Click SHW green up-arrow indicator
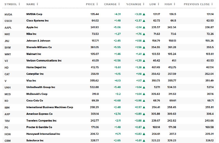This screenshot has height=143, width=219. [144, 47]
